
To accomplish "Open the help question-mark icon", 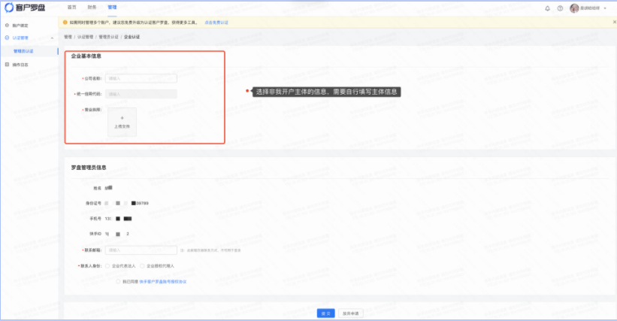I will coord(560,8).
